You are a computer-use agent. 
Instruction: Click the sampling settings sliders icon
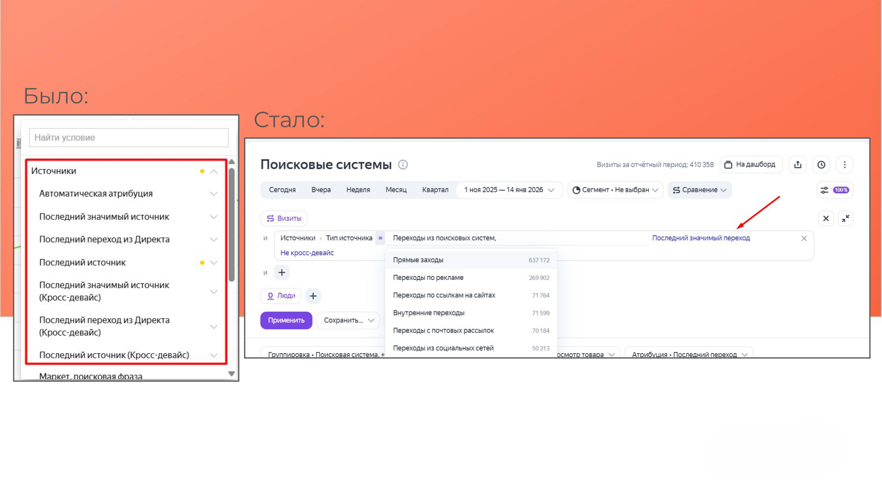[x=824, y=190]
